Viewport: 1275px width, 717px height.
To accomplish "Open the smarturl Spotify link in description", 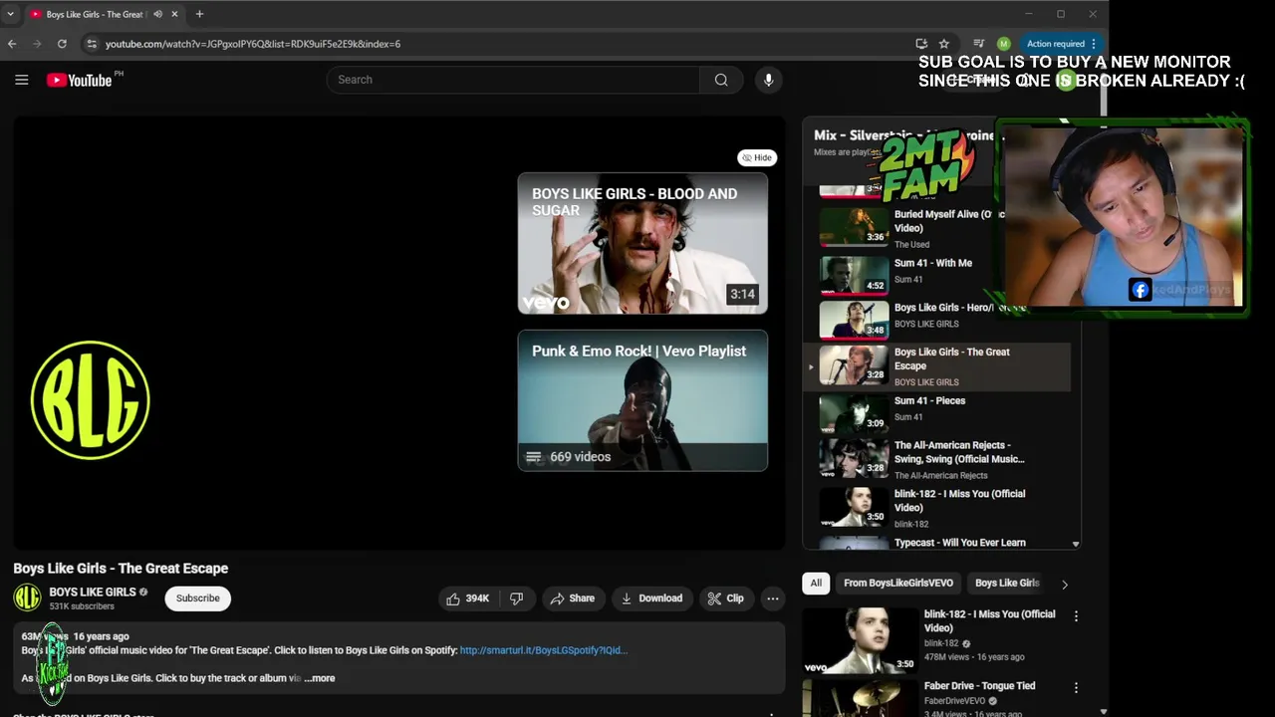I will pyautogui.click(x=544, y=650).
